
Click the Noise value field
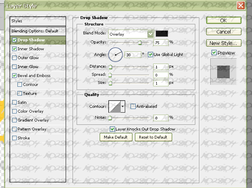pyautogui.click(x=161, y=118)
